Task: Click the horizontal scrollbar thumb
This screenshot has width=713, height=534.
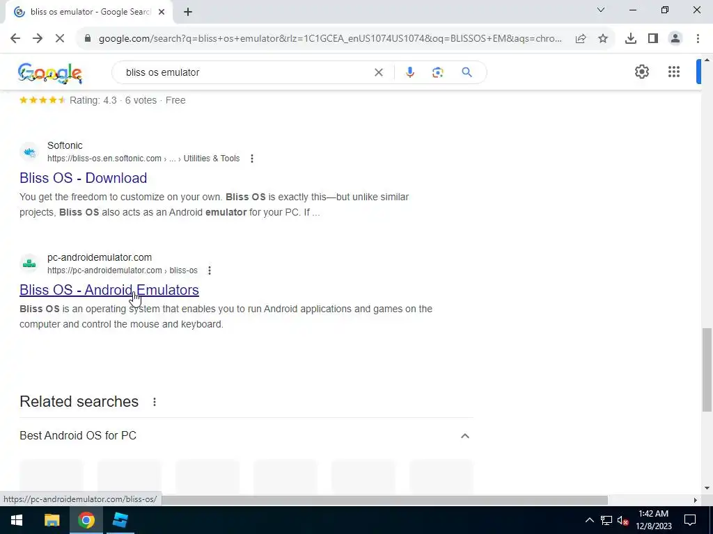Action: pos(384,500)
